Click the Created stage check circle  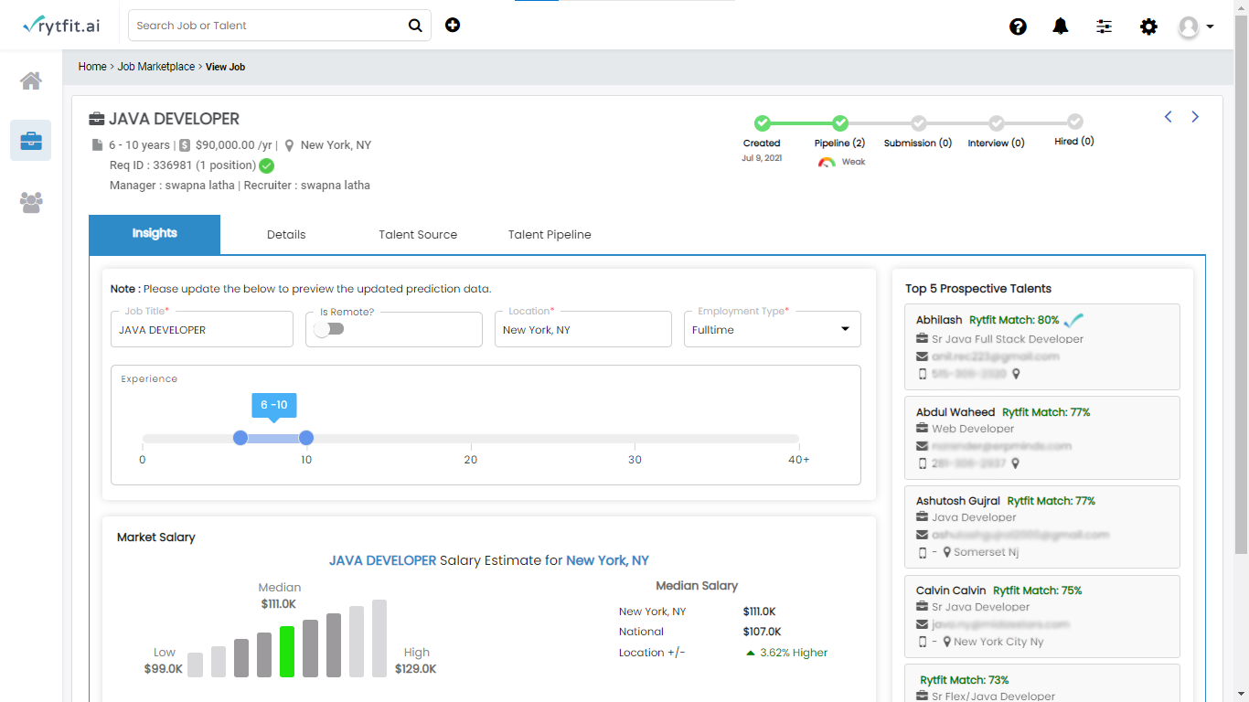tap(763, 122)
